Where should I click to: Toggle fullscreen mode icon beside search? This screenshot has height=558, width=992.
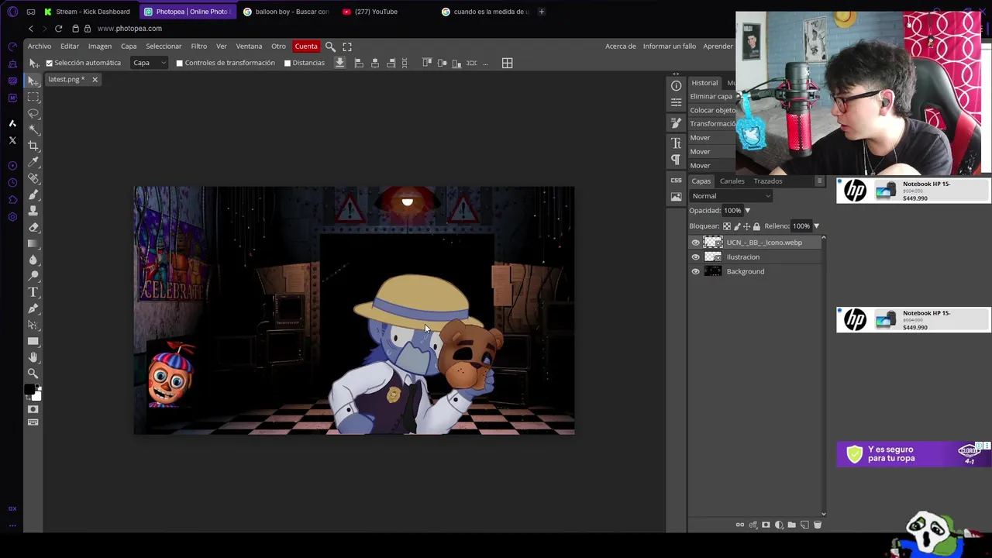(x=347, y=46)
